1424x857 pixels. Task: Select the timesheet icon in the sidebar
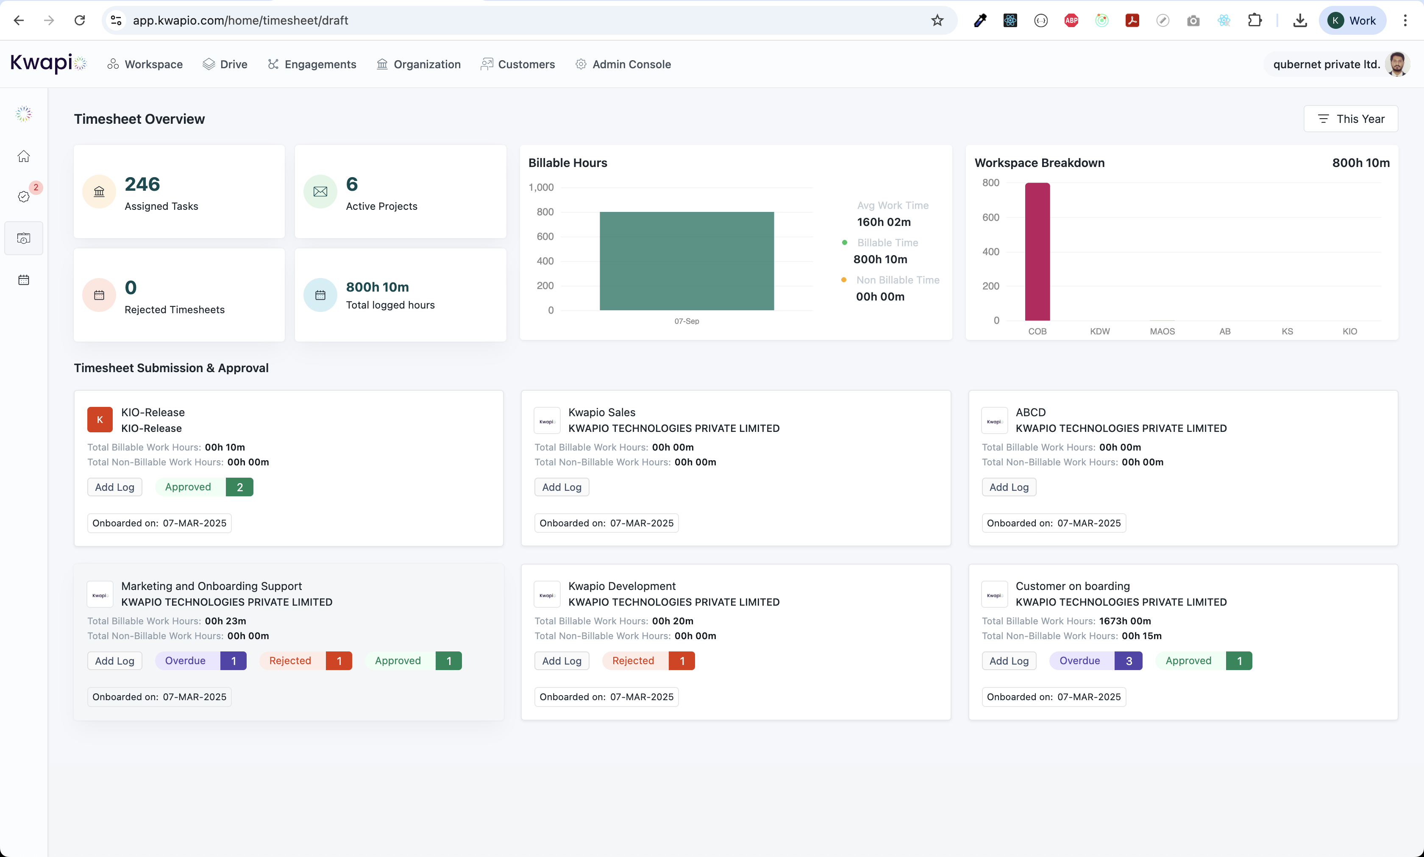point(24,238)
